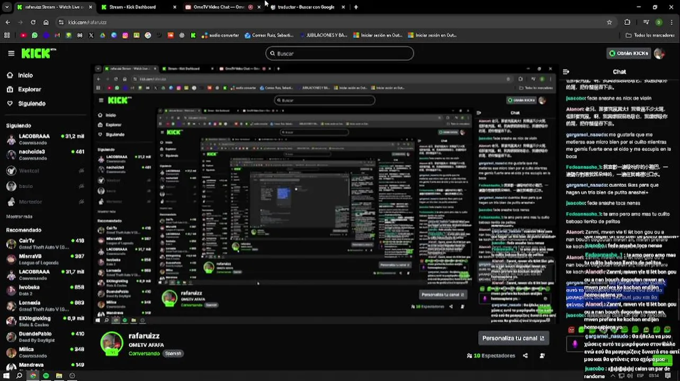Open the Windows Start menu

[6, 376]
